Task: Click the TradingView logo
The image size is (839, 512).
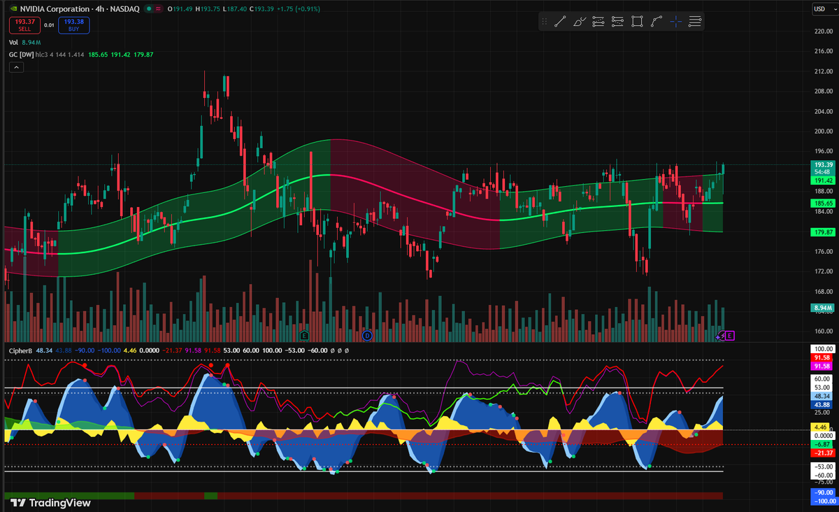Action: pyautogui.click(x=50, y=502)
